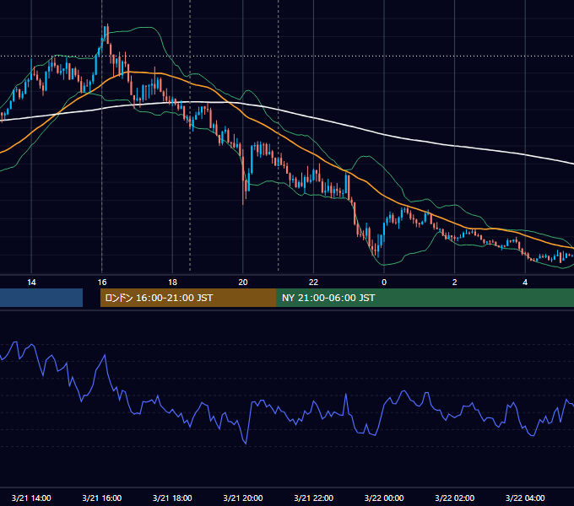Click the 18 hour label on price chart axis
Viewport: 574px width, 506px height.
[172, 283]
